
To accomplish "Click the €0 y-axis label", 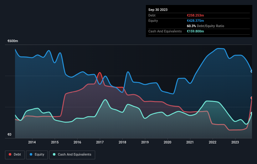I will click(9, 134).
